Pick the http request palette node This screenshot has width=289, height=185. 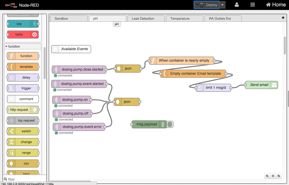point(23,110)
